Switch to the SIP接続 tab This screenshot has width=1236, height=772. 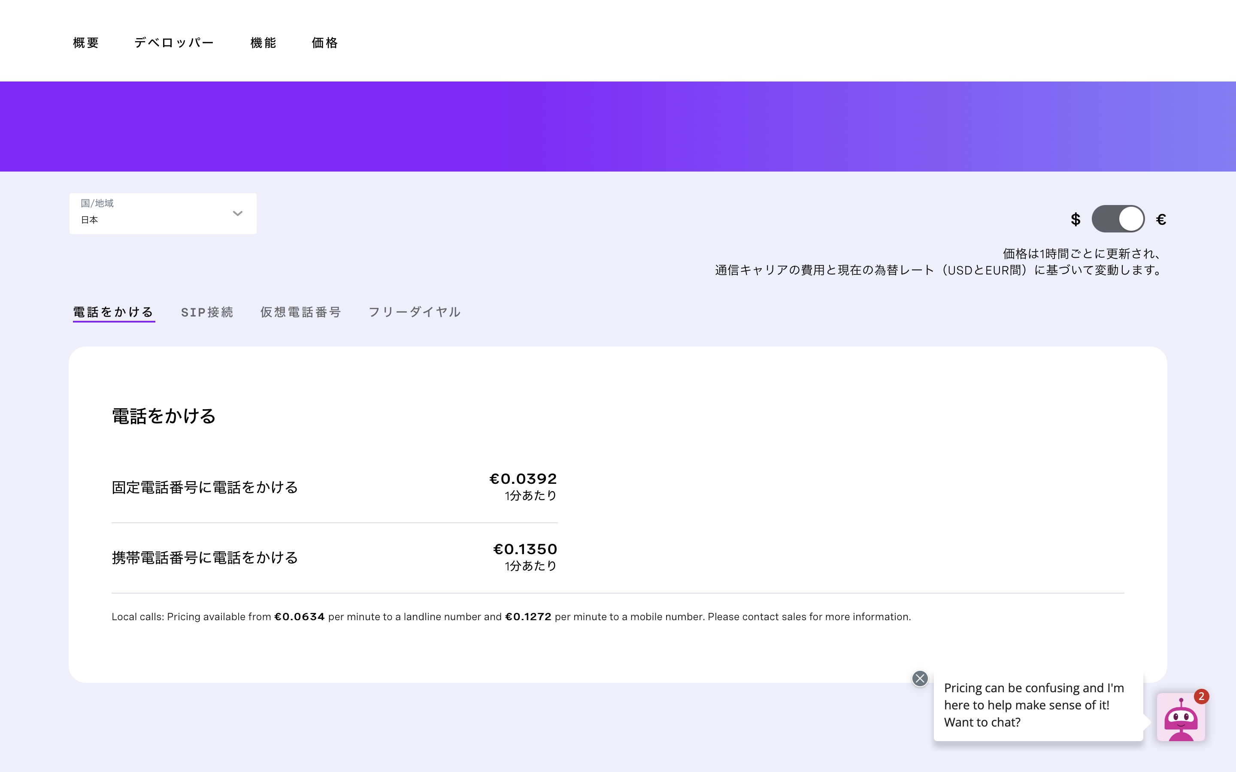pyautogui.click(x=207, y=312)
